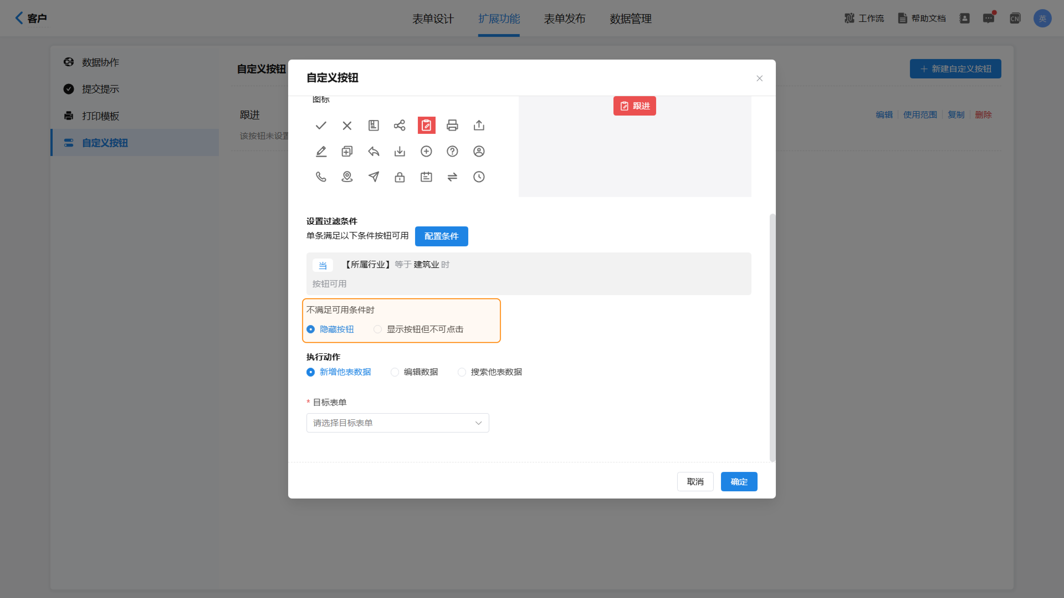Open 工作流 in top bar

[864, 18]
